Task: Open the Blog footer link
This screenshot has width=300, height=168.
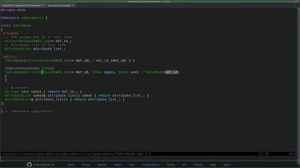Action: click(x=213, y=165)
